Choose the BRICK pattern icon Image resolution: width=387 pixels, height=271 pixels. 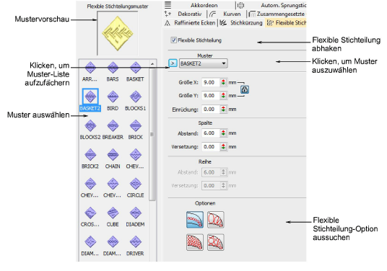[x=136, y=125]
